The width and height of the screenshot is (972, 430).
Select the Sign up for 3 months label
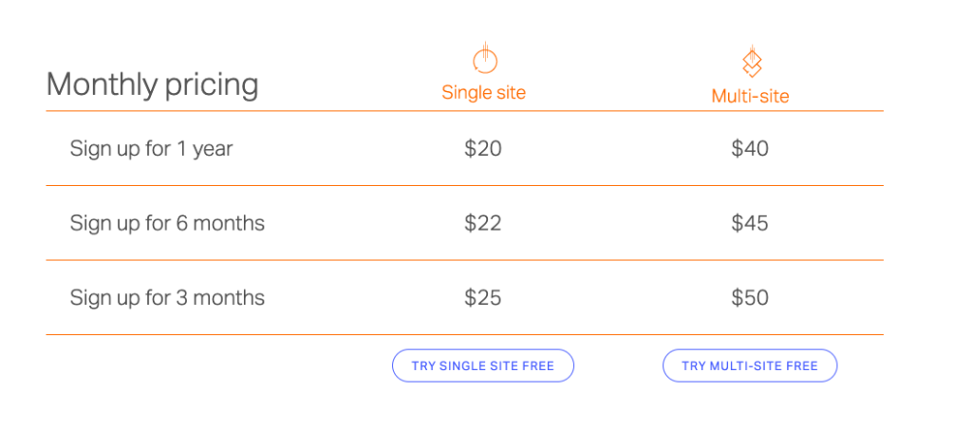[167, 298]
